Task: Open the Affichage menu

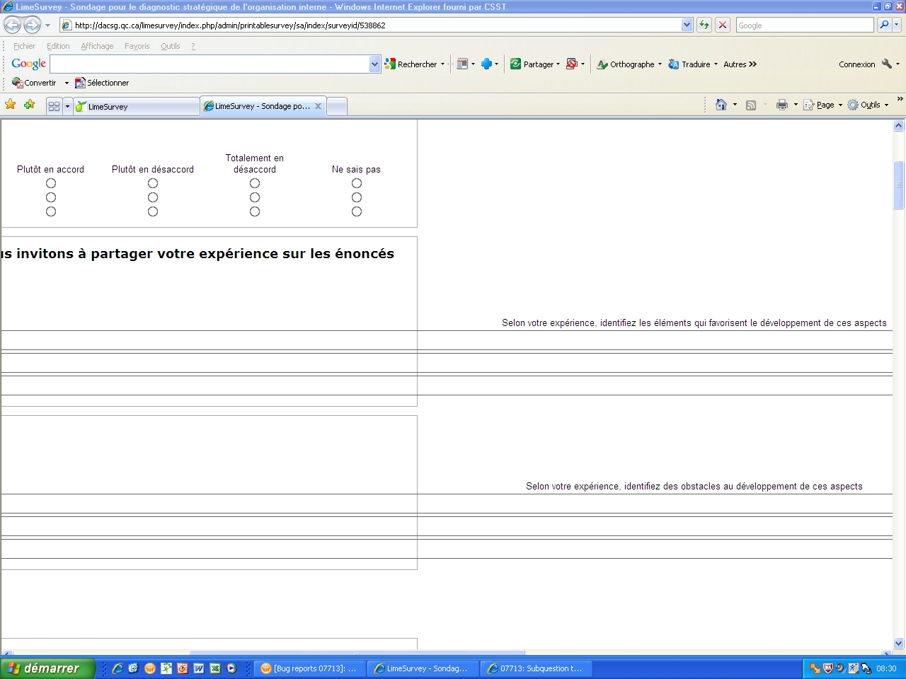Action: pos(97,46)
